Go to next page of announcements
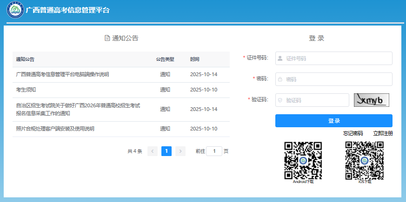 click(x=180, y=151)
